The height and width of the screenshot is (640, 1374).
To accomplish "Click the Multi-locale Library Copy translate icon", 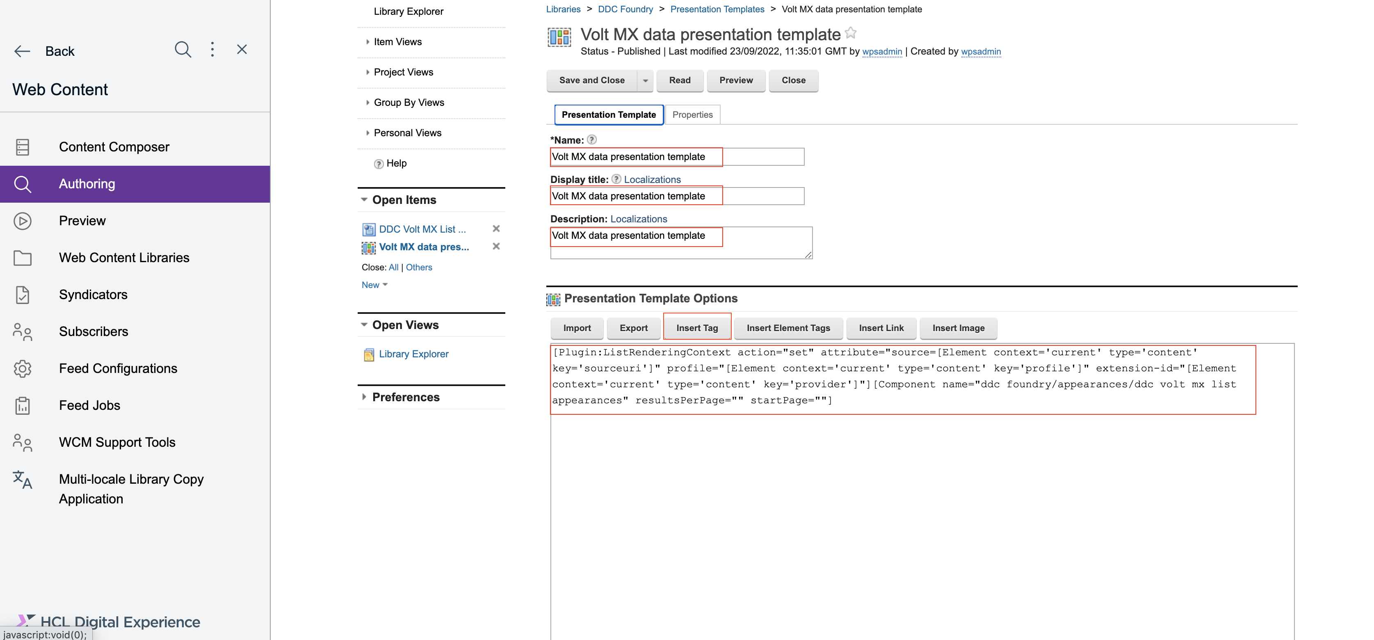I will pyautogui.click(x=23, y=480).
